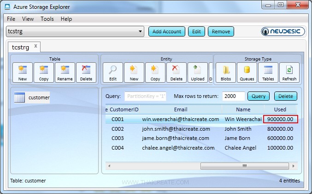This screenshot has width=312, height=194.
Task: Sort by the Email column header
Action: (x=181, y=109)
